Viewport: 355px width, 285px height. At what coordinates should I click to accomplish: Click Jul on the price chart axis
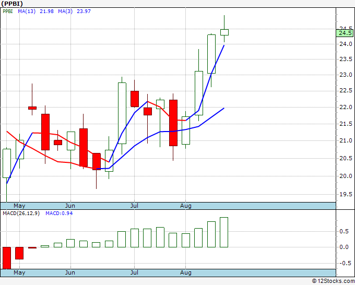tap(134, 206)
